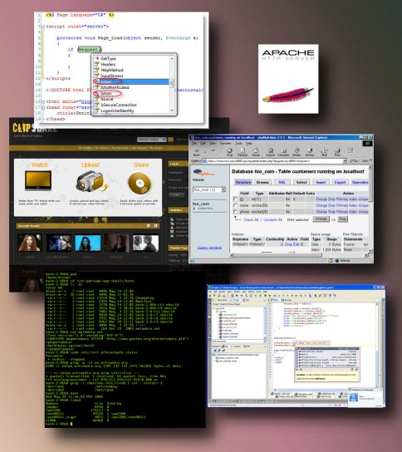The height and width of the screenshot is (452, 402).
Task: Click the With selected Drop button
Action: [x=342, y=219]
